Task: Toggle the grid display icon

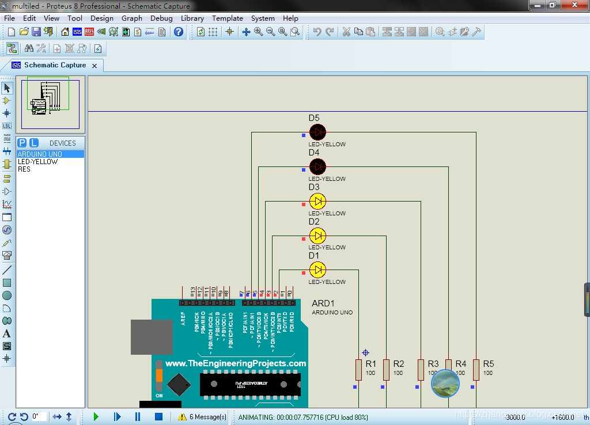Action: (213, 32)
